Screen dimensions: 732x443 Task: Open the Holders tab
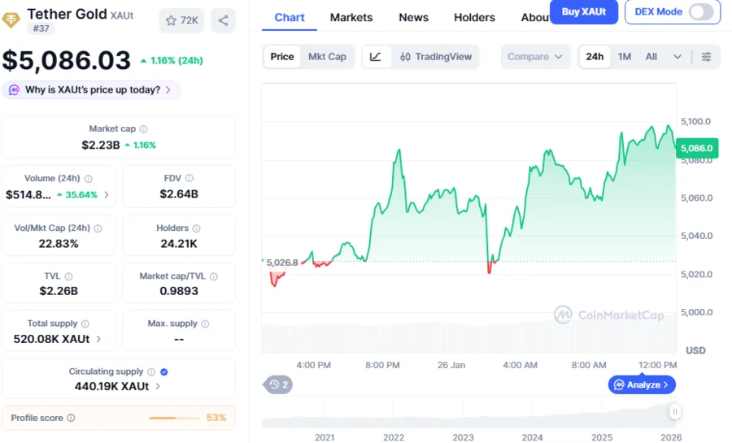[474, 17]
